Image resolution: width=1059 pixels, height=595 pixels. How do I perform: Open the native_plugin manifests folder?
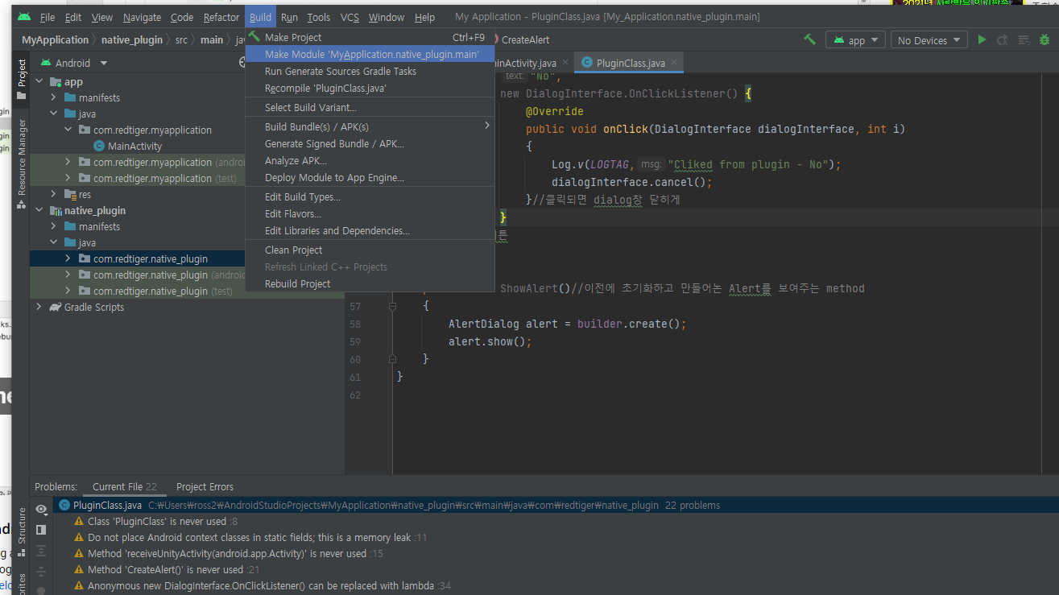(99, 226)
